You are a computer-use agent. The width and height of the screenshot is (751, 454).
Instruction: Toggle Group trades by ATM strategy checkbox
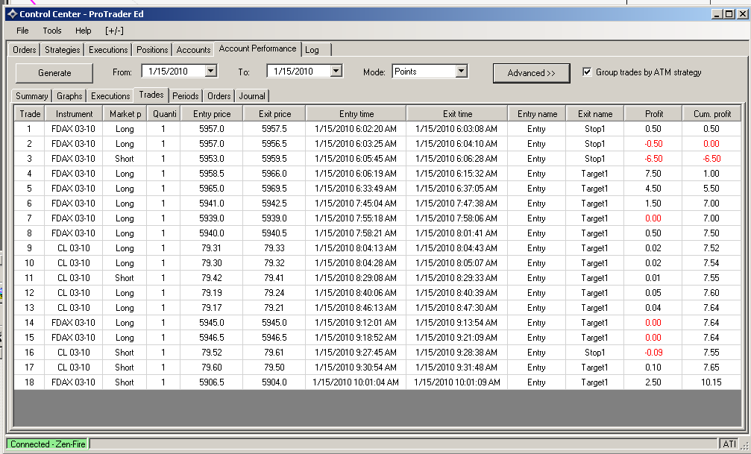587,72
